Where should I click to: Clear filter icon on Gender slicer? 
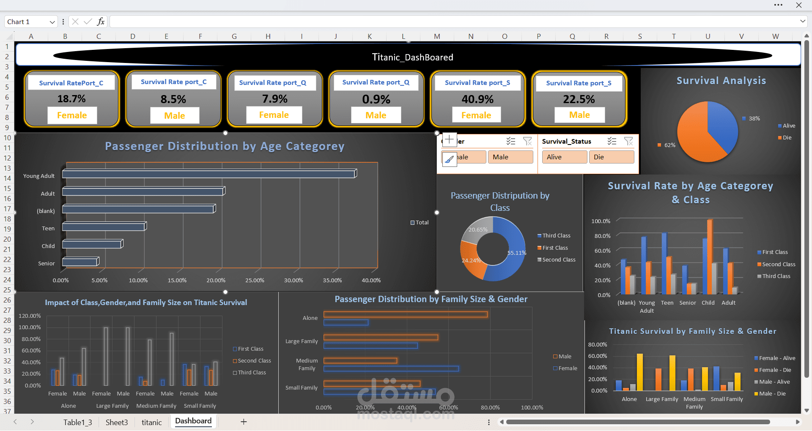point(527,141)
